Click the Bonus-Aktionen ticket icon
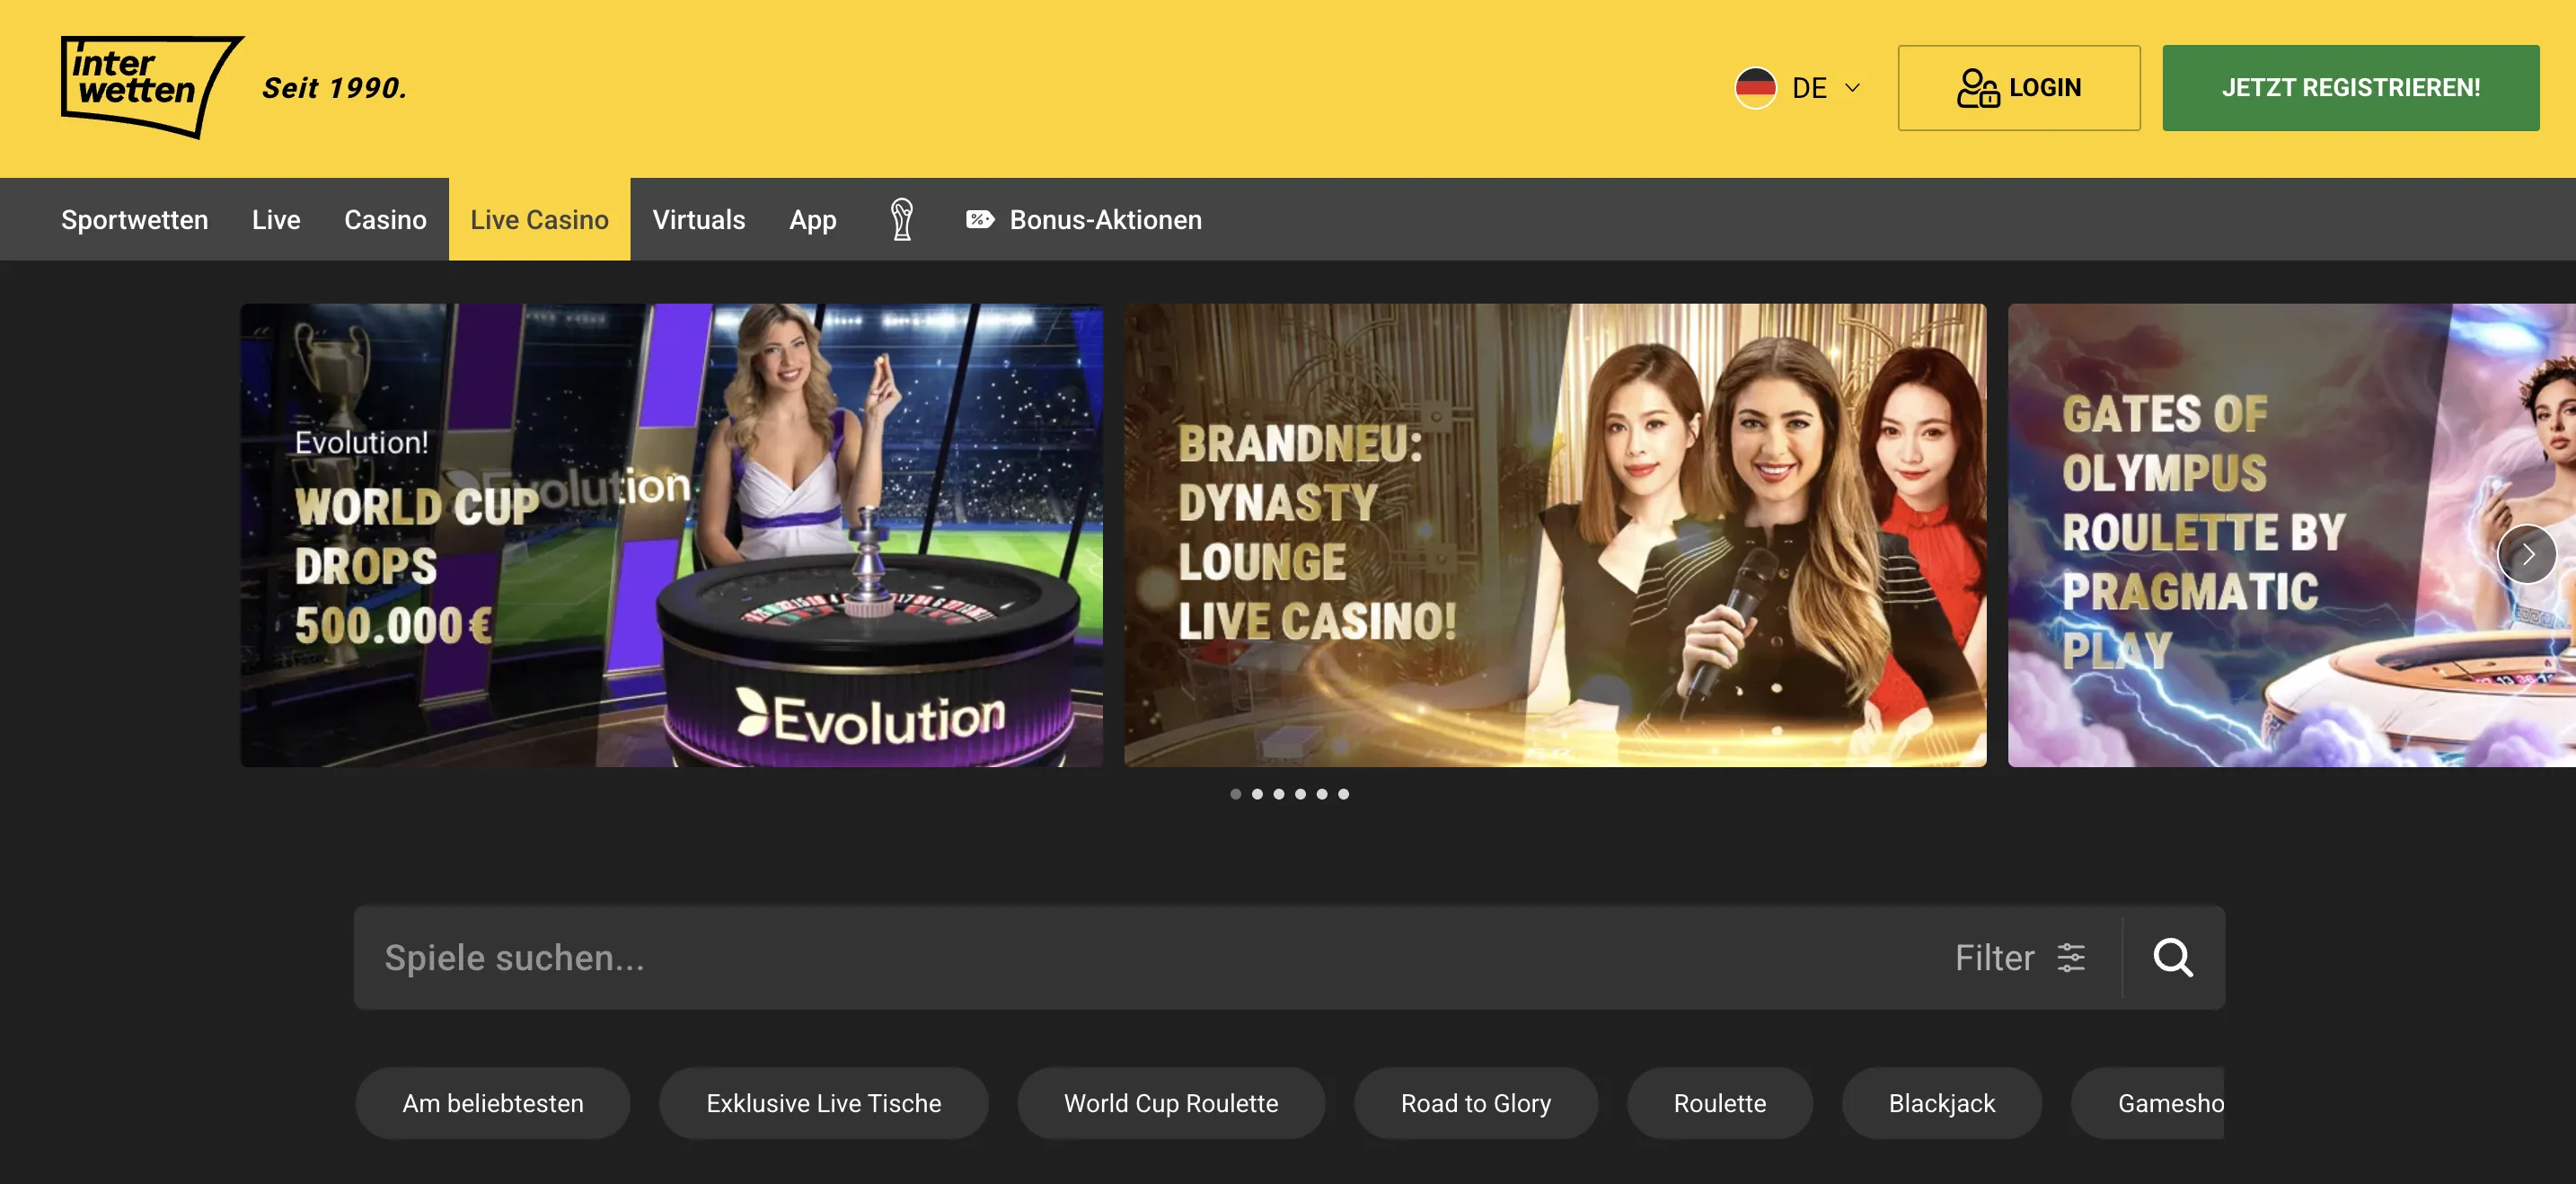The image size is (2576, 1184). tap(980, 220)
